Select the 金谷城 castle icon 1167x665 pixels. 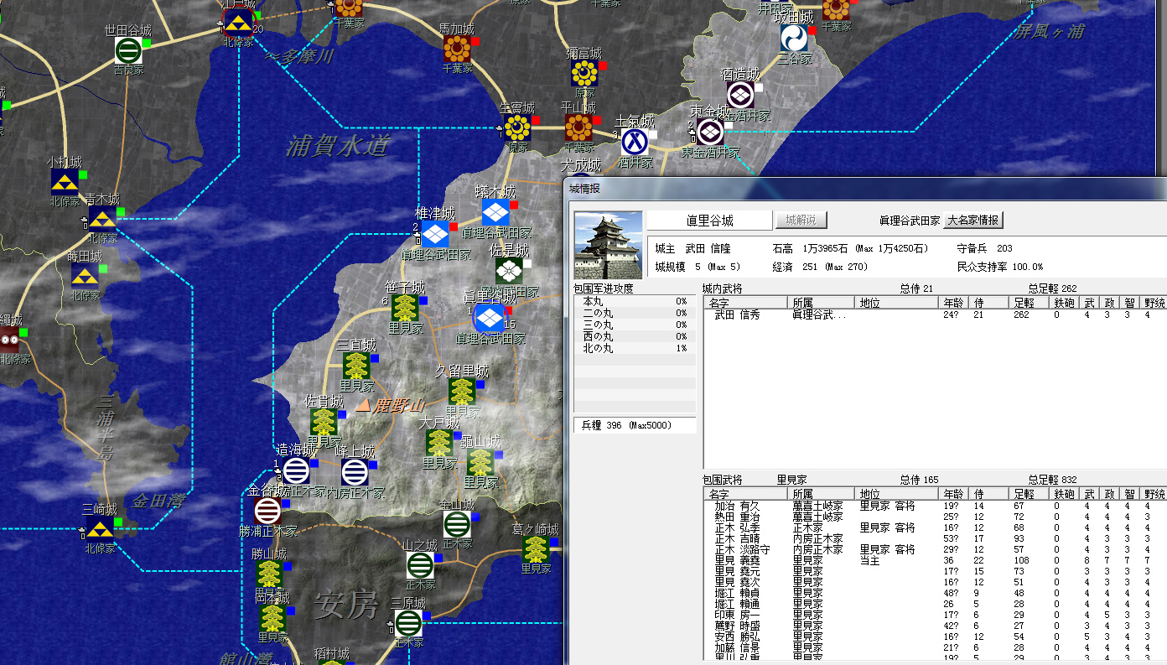[267, 510]
